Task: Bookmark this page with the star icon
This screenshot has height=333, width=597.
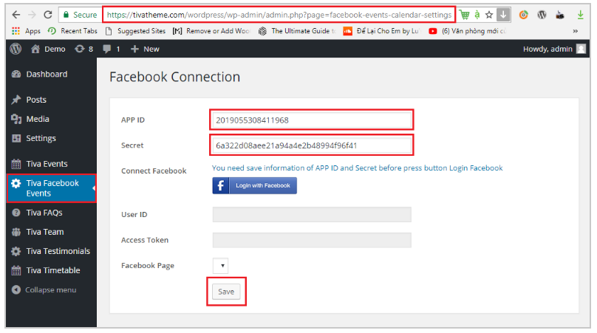Action: pyautogui.click(x=489, y=15)
